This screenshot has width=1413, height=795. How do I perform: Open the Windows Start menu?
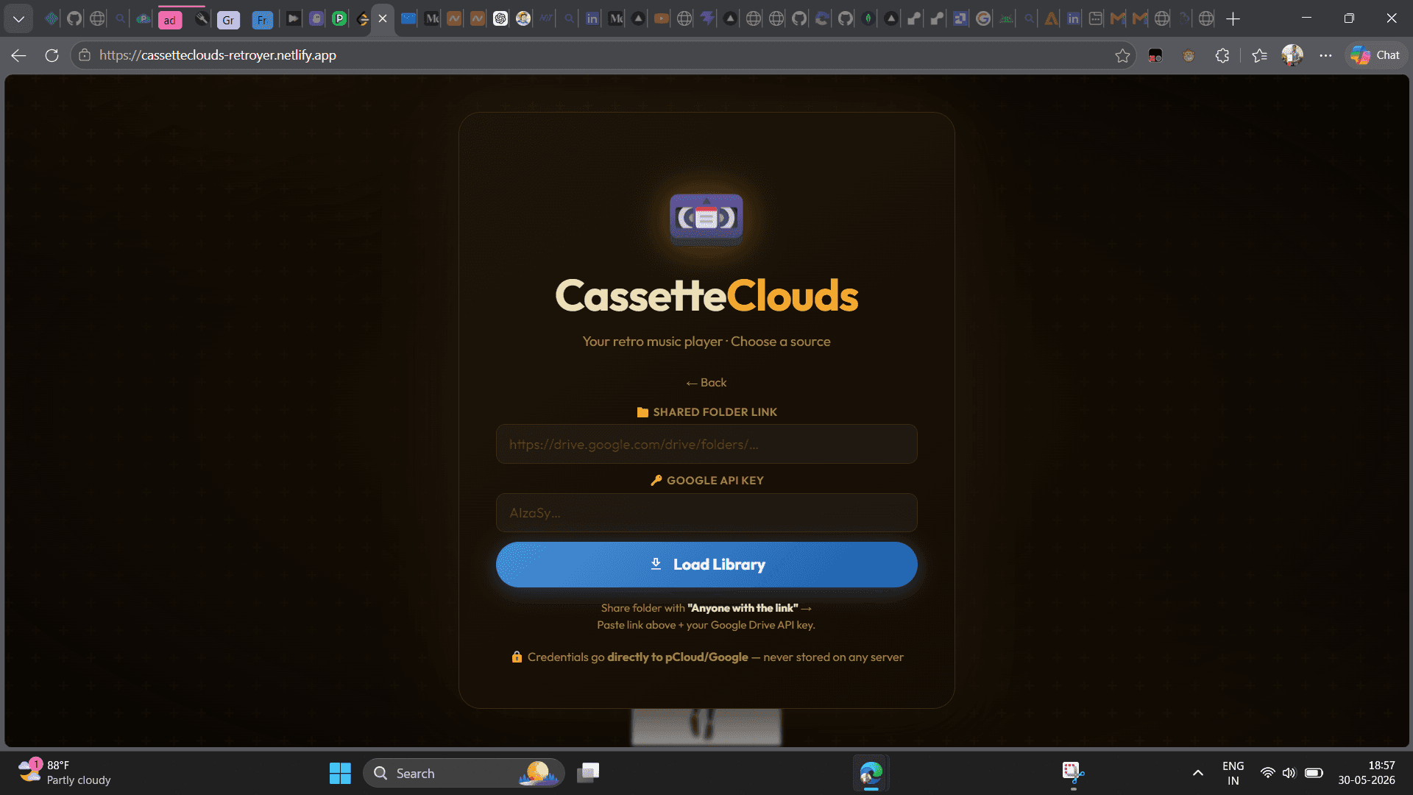[340, 773]
